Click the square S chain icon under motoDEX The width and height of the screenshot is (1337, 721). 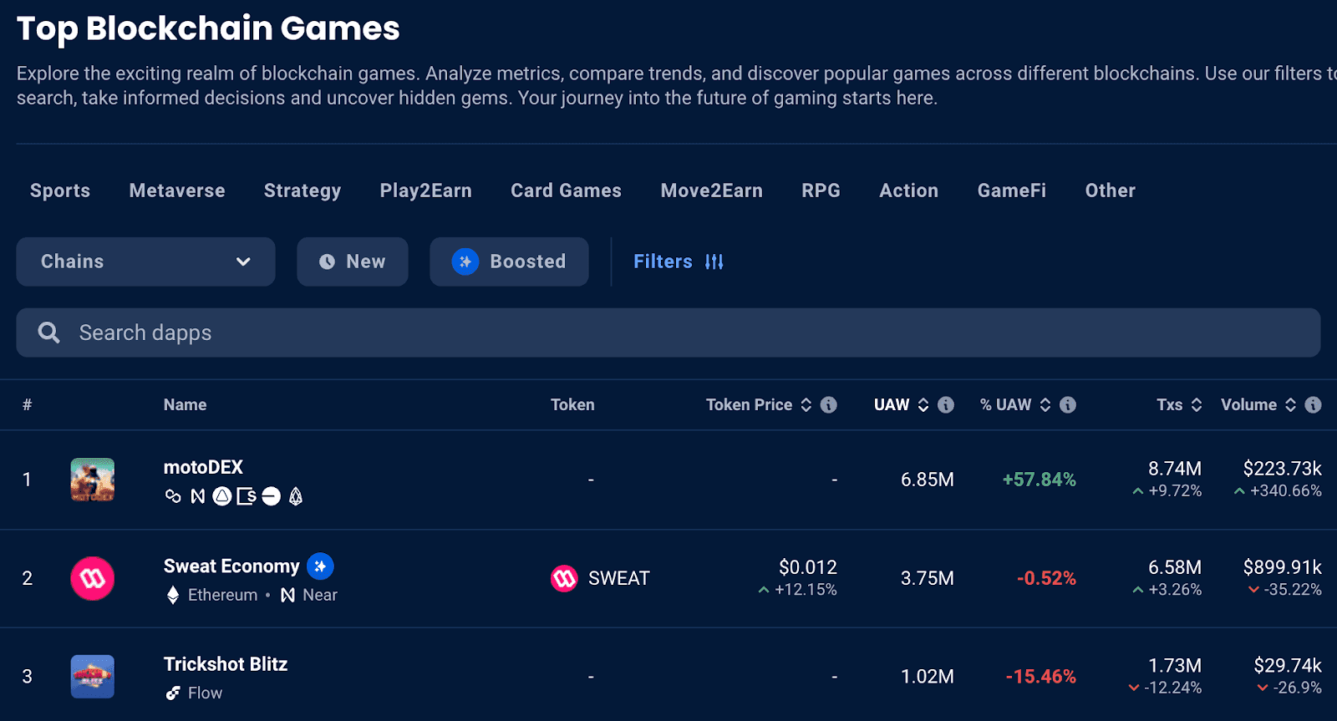[247, 496]
